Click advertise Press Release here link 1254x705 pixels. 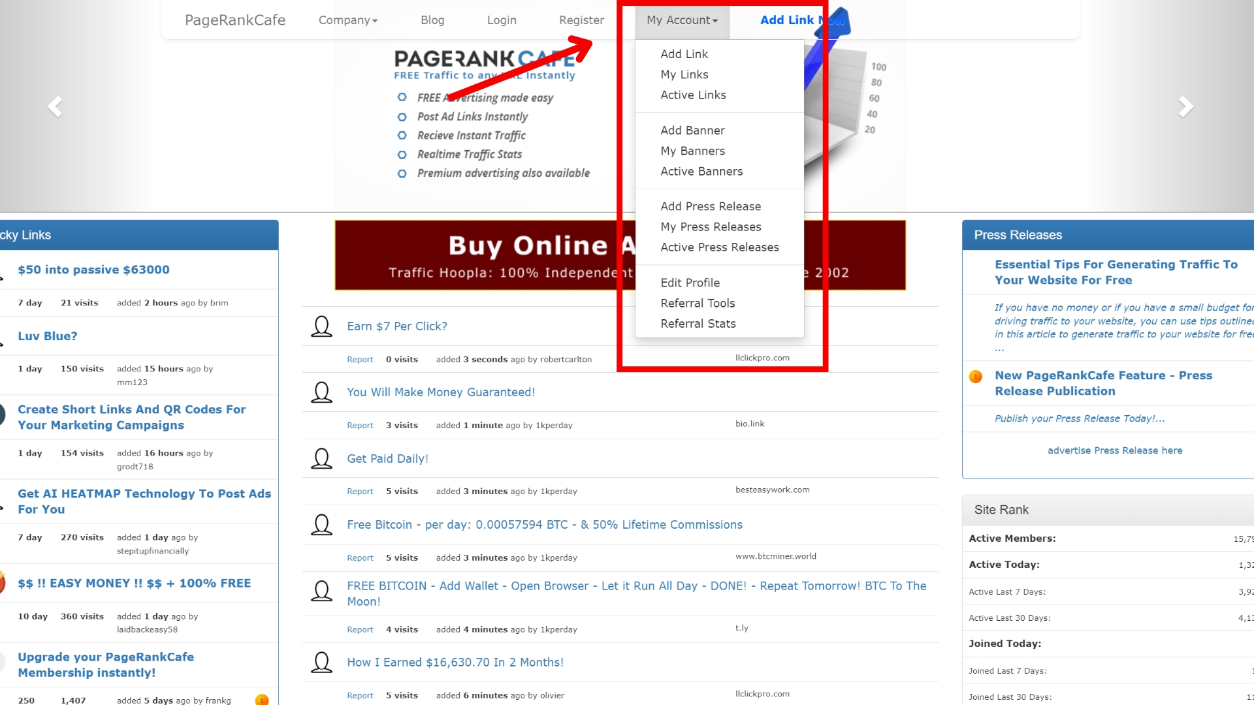1116,449
